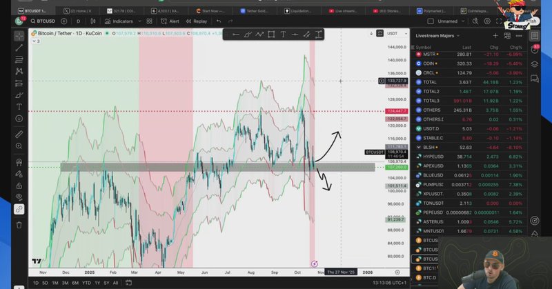Open the alerts clock icon in right sidebar
Screen dimensions: 552x289
tap(535, 50)
